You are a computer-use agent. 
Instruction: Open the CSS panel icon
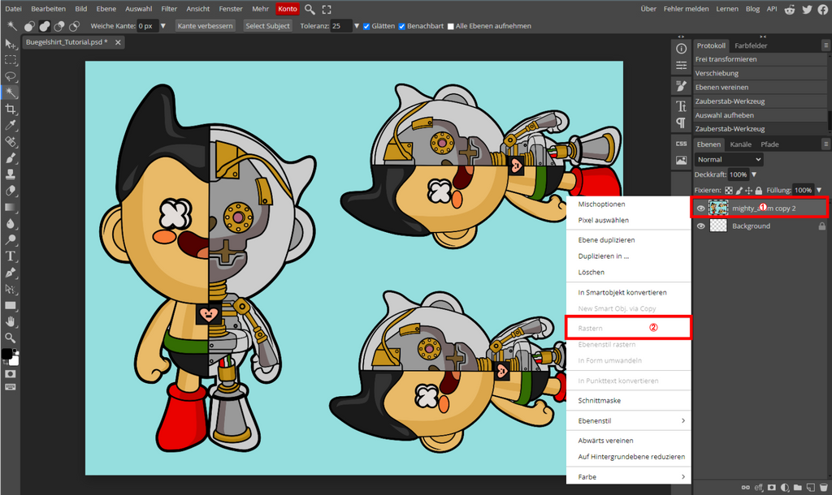(682, 144)
